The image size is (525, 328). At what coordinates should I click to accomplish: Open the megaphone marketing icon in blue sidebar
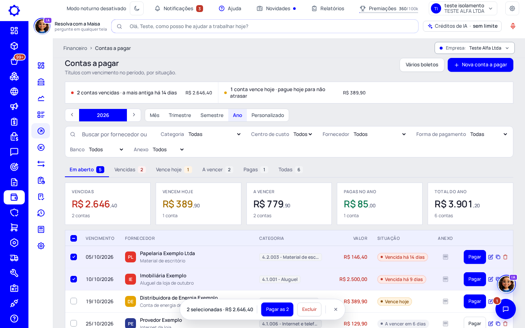click(14, 106)
